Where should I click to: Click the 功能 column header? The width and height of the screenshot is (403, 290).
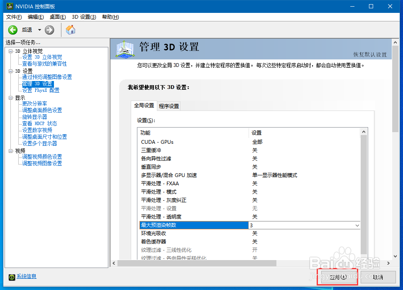click(x=193, y=133)
